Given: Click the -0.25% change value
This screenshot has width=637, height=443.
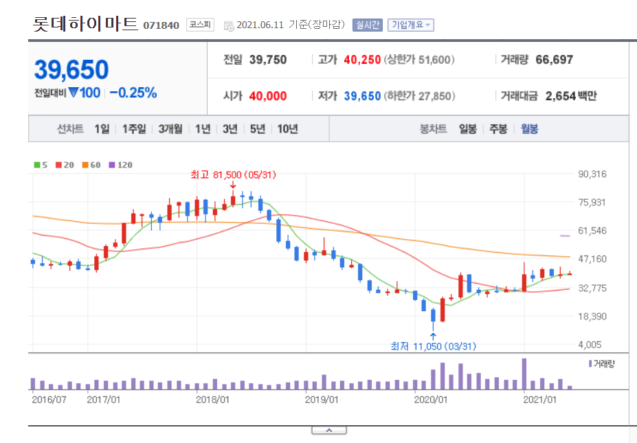Looking at the screenshot, I should (x=133, y=93).
